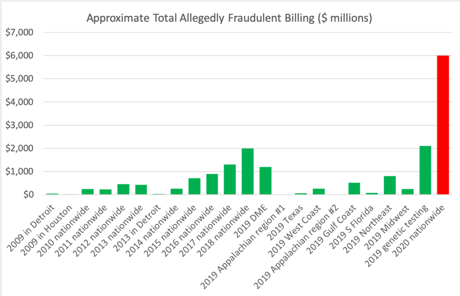Viewport: 460px width, 296px height.
Task: Click the 2018 nationwide green bar
Action: click(x=248, y=171)
